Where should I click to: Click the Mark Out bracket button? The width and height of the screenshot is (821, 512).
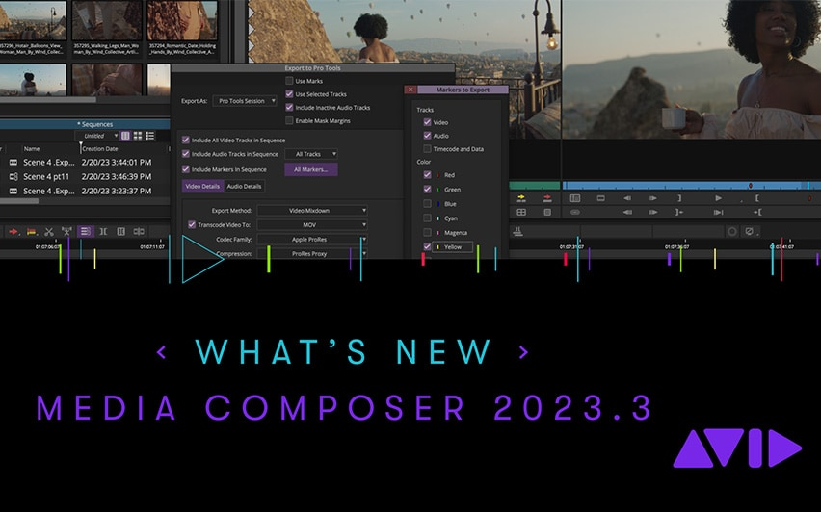point(679,198)
